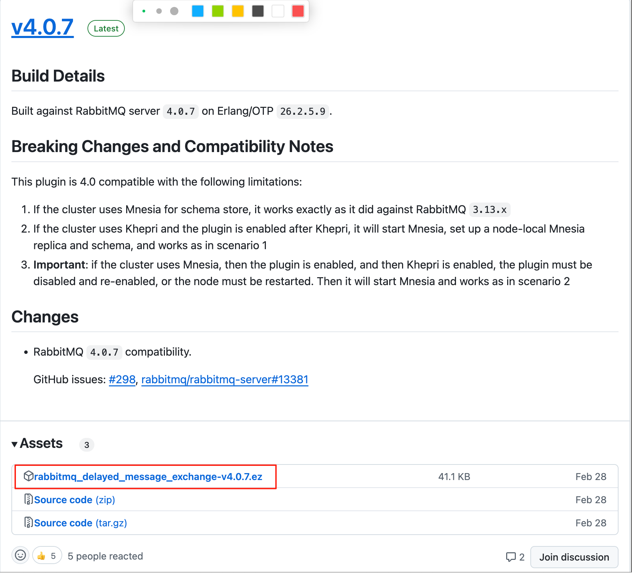Open the comment icon showing 2 comments
Screen dimensions: 632x573
pos(515,557)
